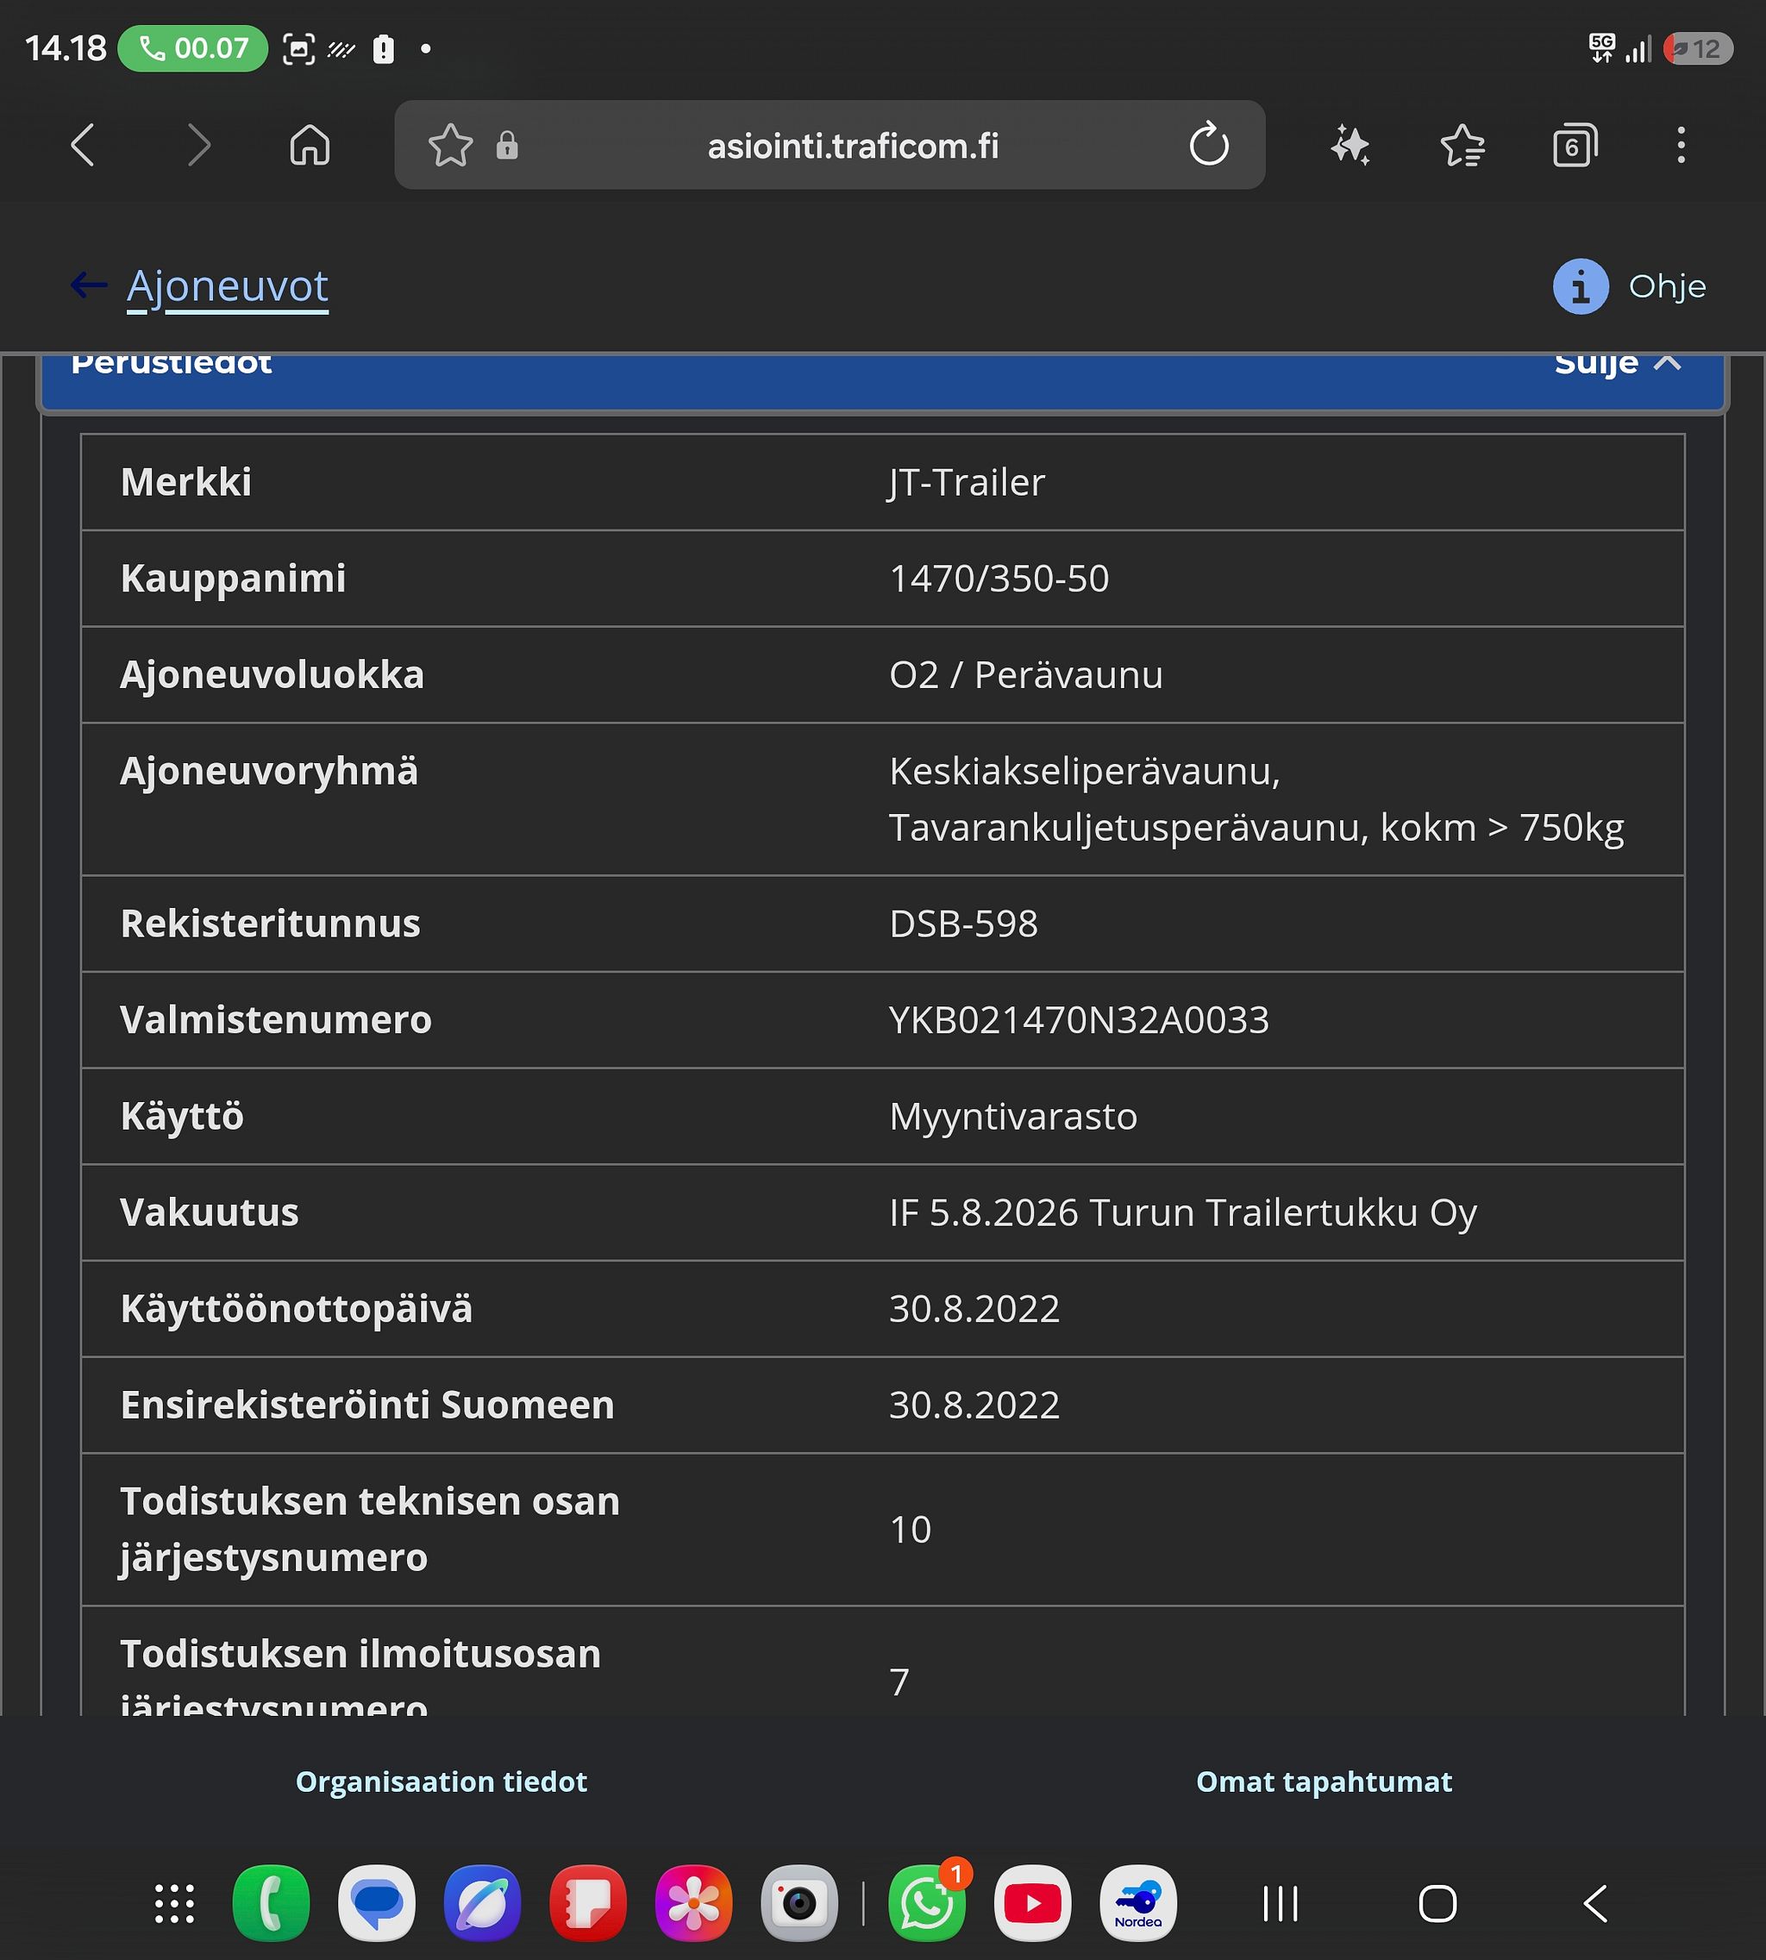The image size is (1766, 1960).
Task: Open WhatsApp with one notification
Action: coord(928,1903)
